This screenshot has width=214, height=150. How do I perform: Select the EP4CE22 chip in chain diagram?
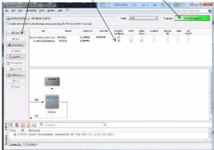(x=52, y=102)
